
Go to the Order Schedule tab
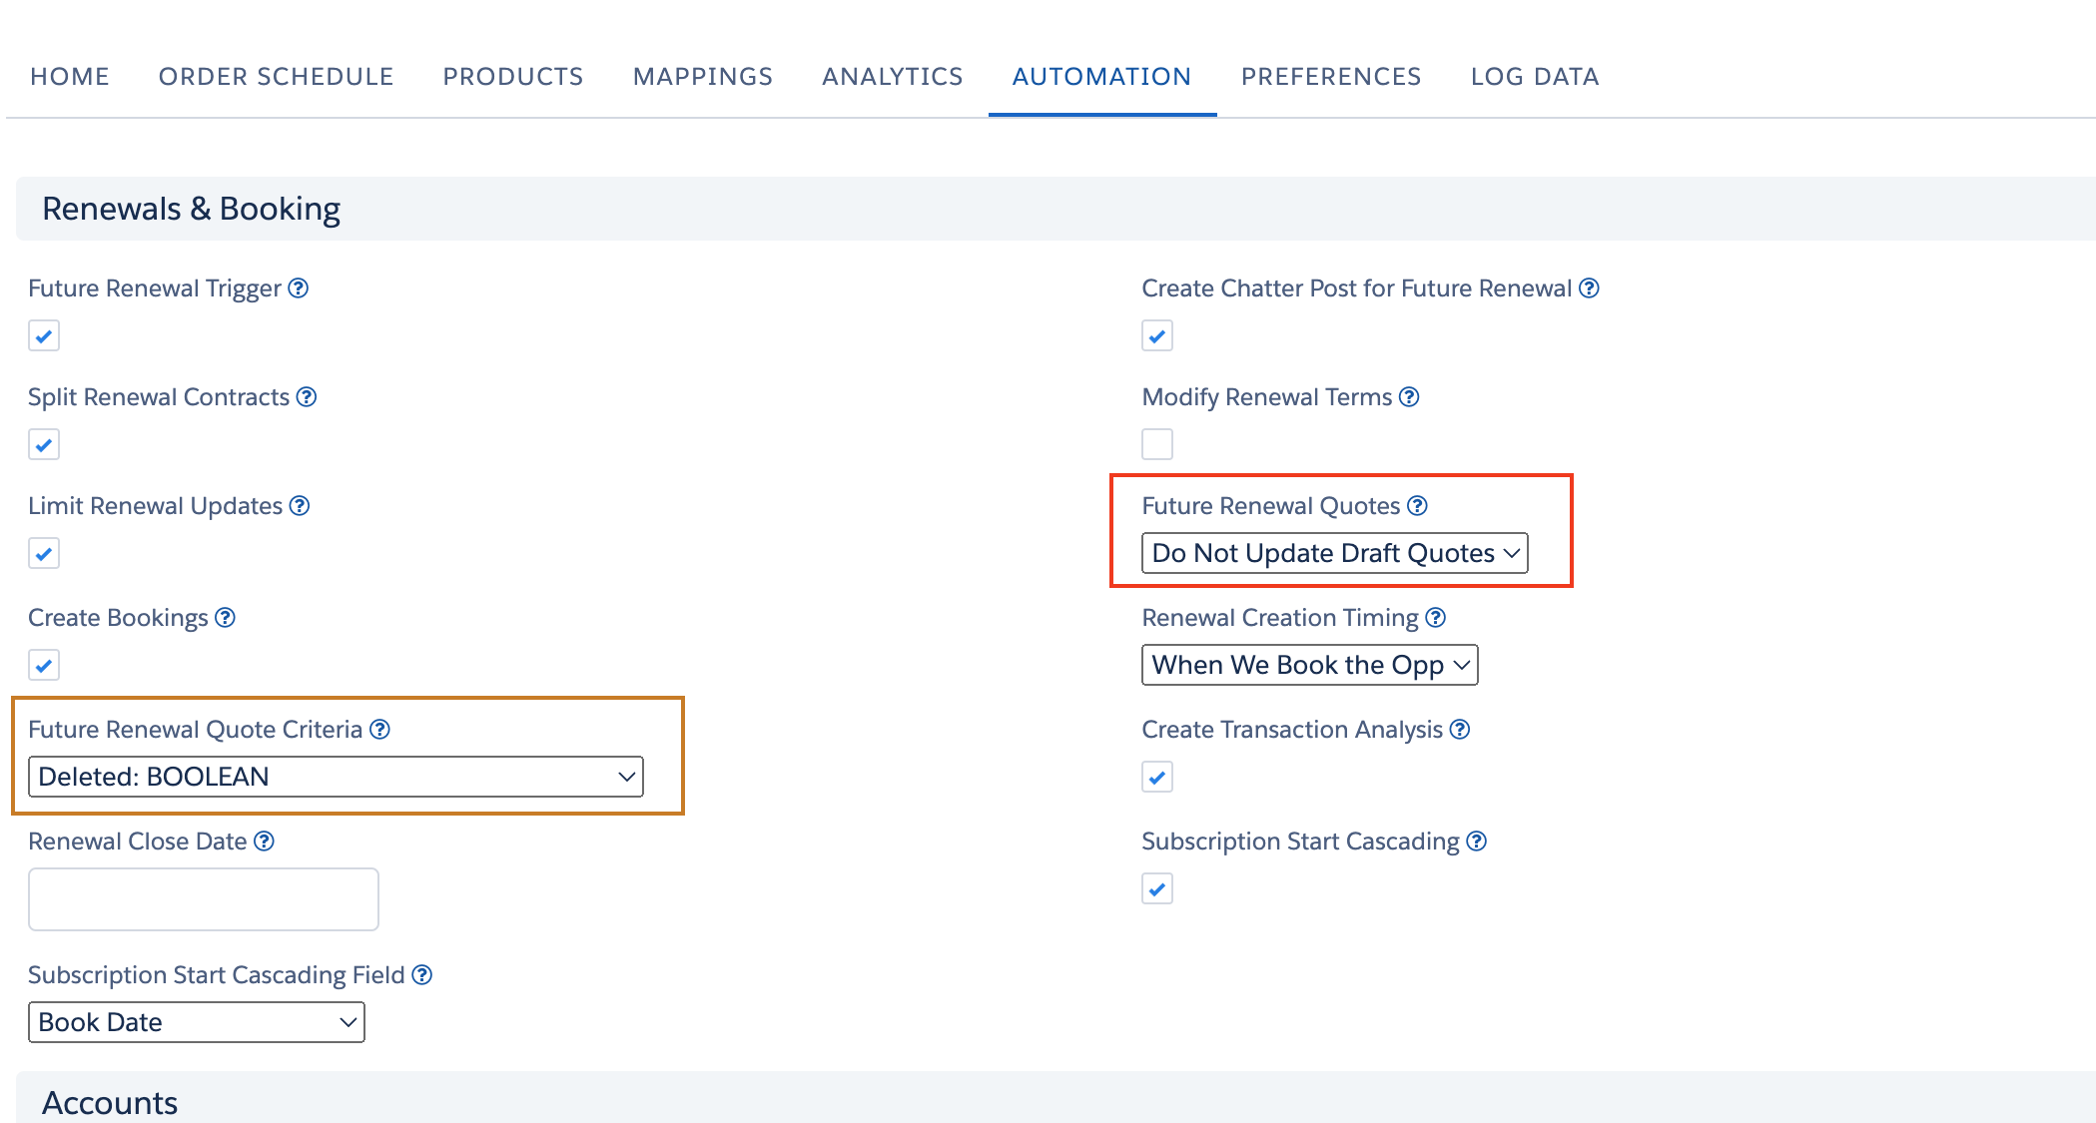coord(277,77)
